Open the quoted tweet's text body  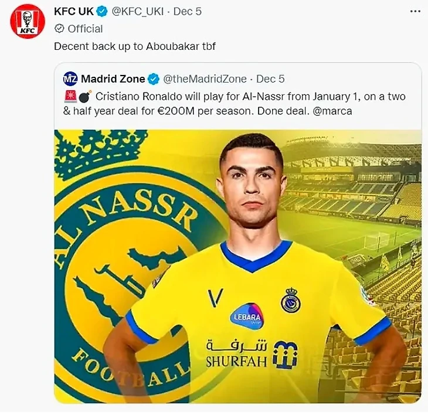coord(235,103)
